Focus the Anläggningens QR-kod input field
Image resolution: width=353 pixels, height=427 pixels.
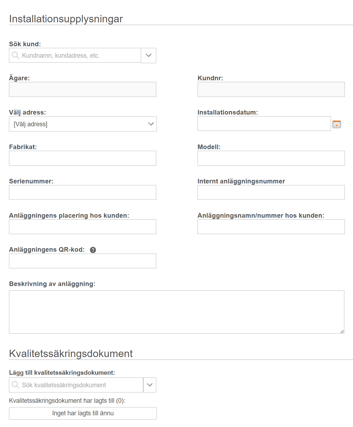click(83, 261)
